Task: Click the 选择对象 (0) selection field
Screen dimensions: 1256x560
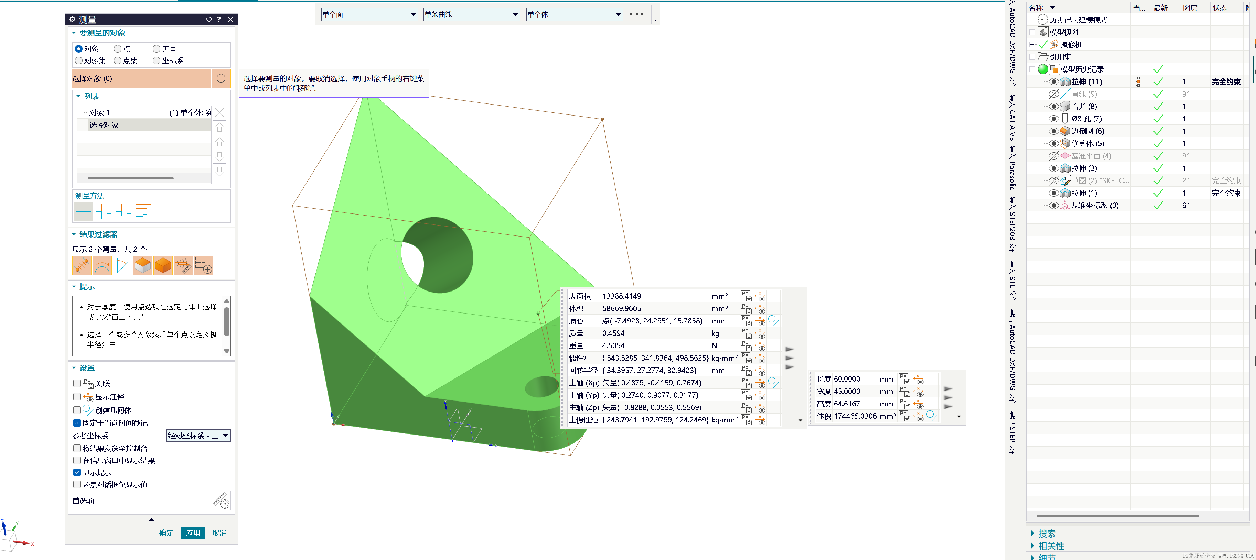Action: click(141, 78)
